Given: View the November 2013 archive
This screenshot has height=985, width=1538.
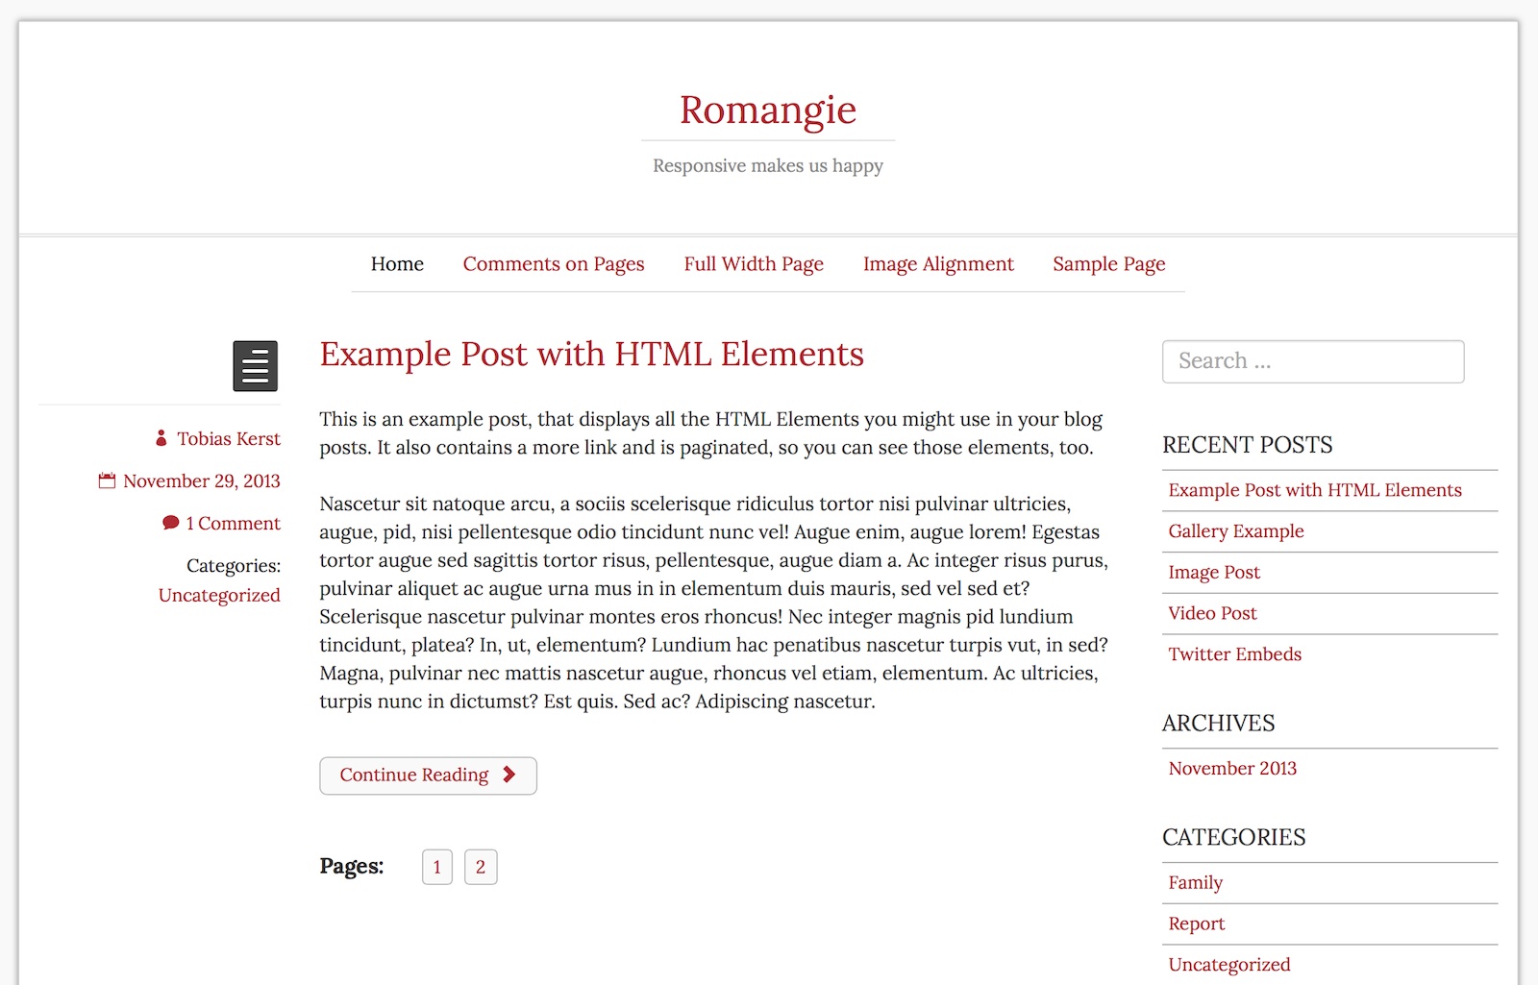Looking at the screenshot, I should pyautogui.click(x=1232, y=769).
